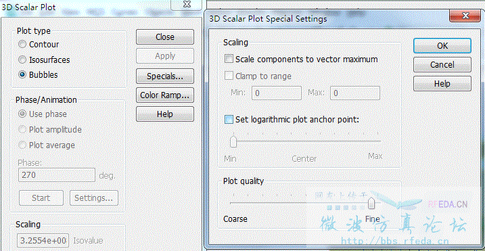Viewport: 485px width, 251px height.
Task: Confirm special settings with OK
Action: click(442, 46)
